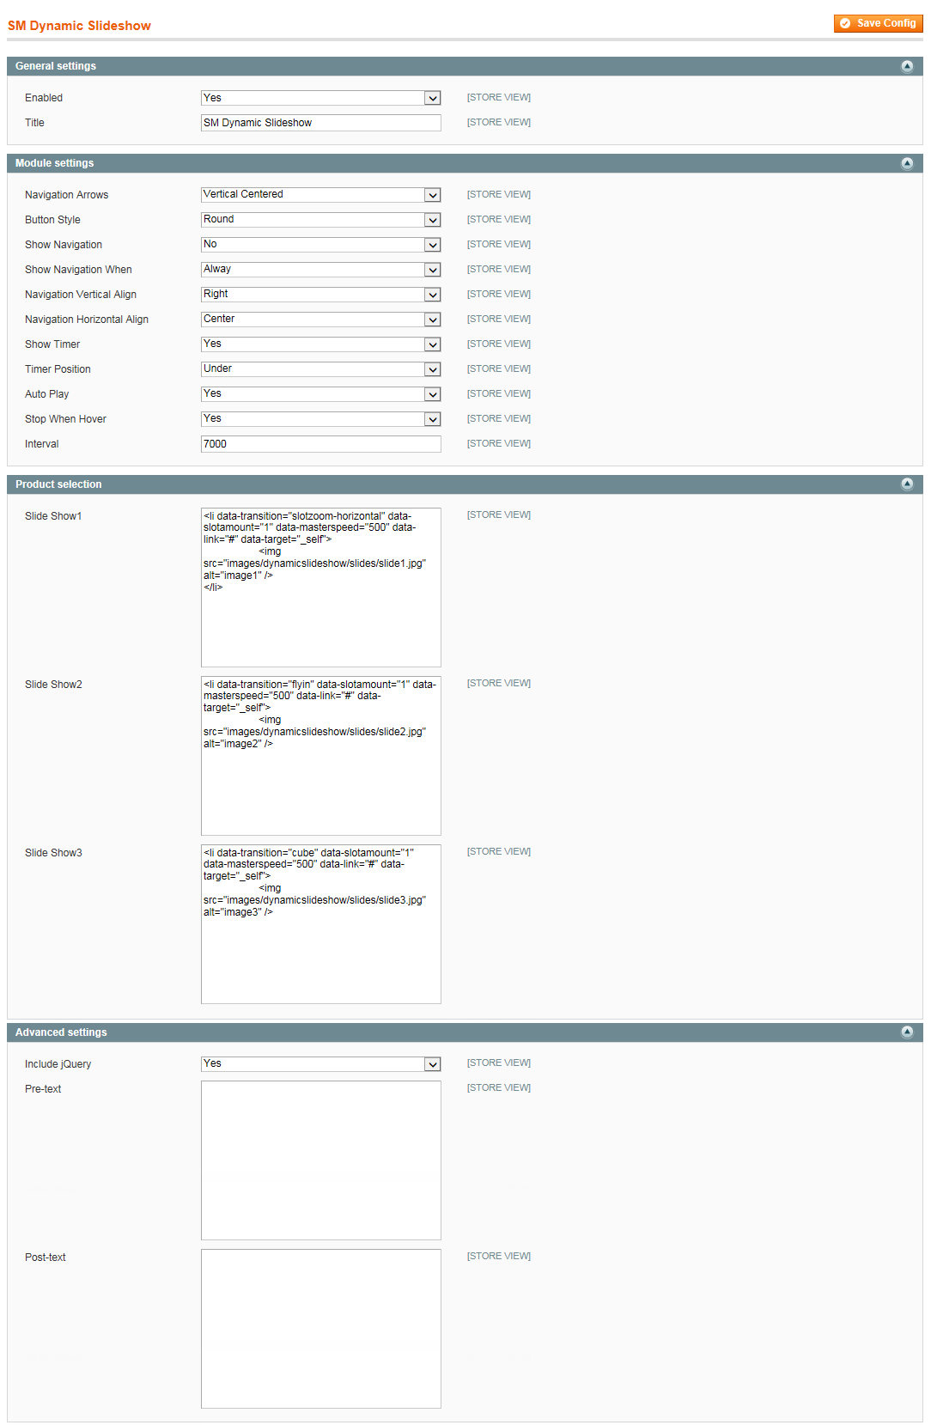Click into the Post-text textarea
Screen dimensions: 931x1425
pyautogui.click(x=321, y=1329)
